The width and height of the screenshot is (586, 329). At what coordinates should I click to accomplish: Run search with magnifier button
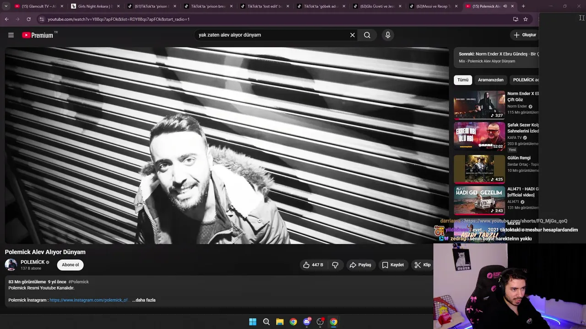pyautogui.click(x=367, y=35)
